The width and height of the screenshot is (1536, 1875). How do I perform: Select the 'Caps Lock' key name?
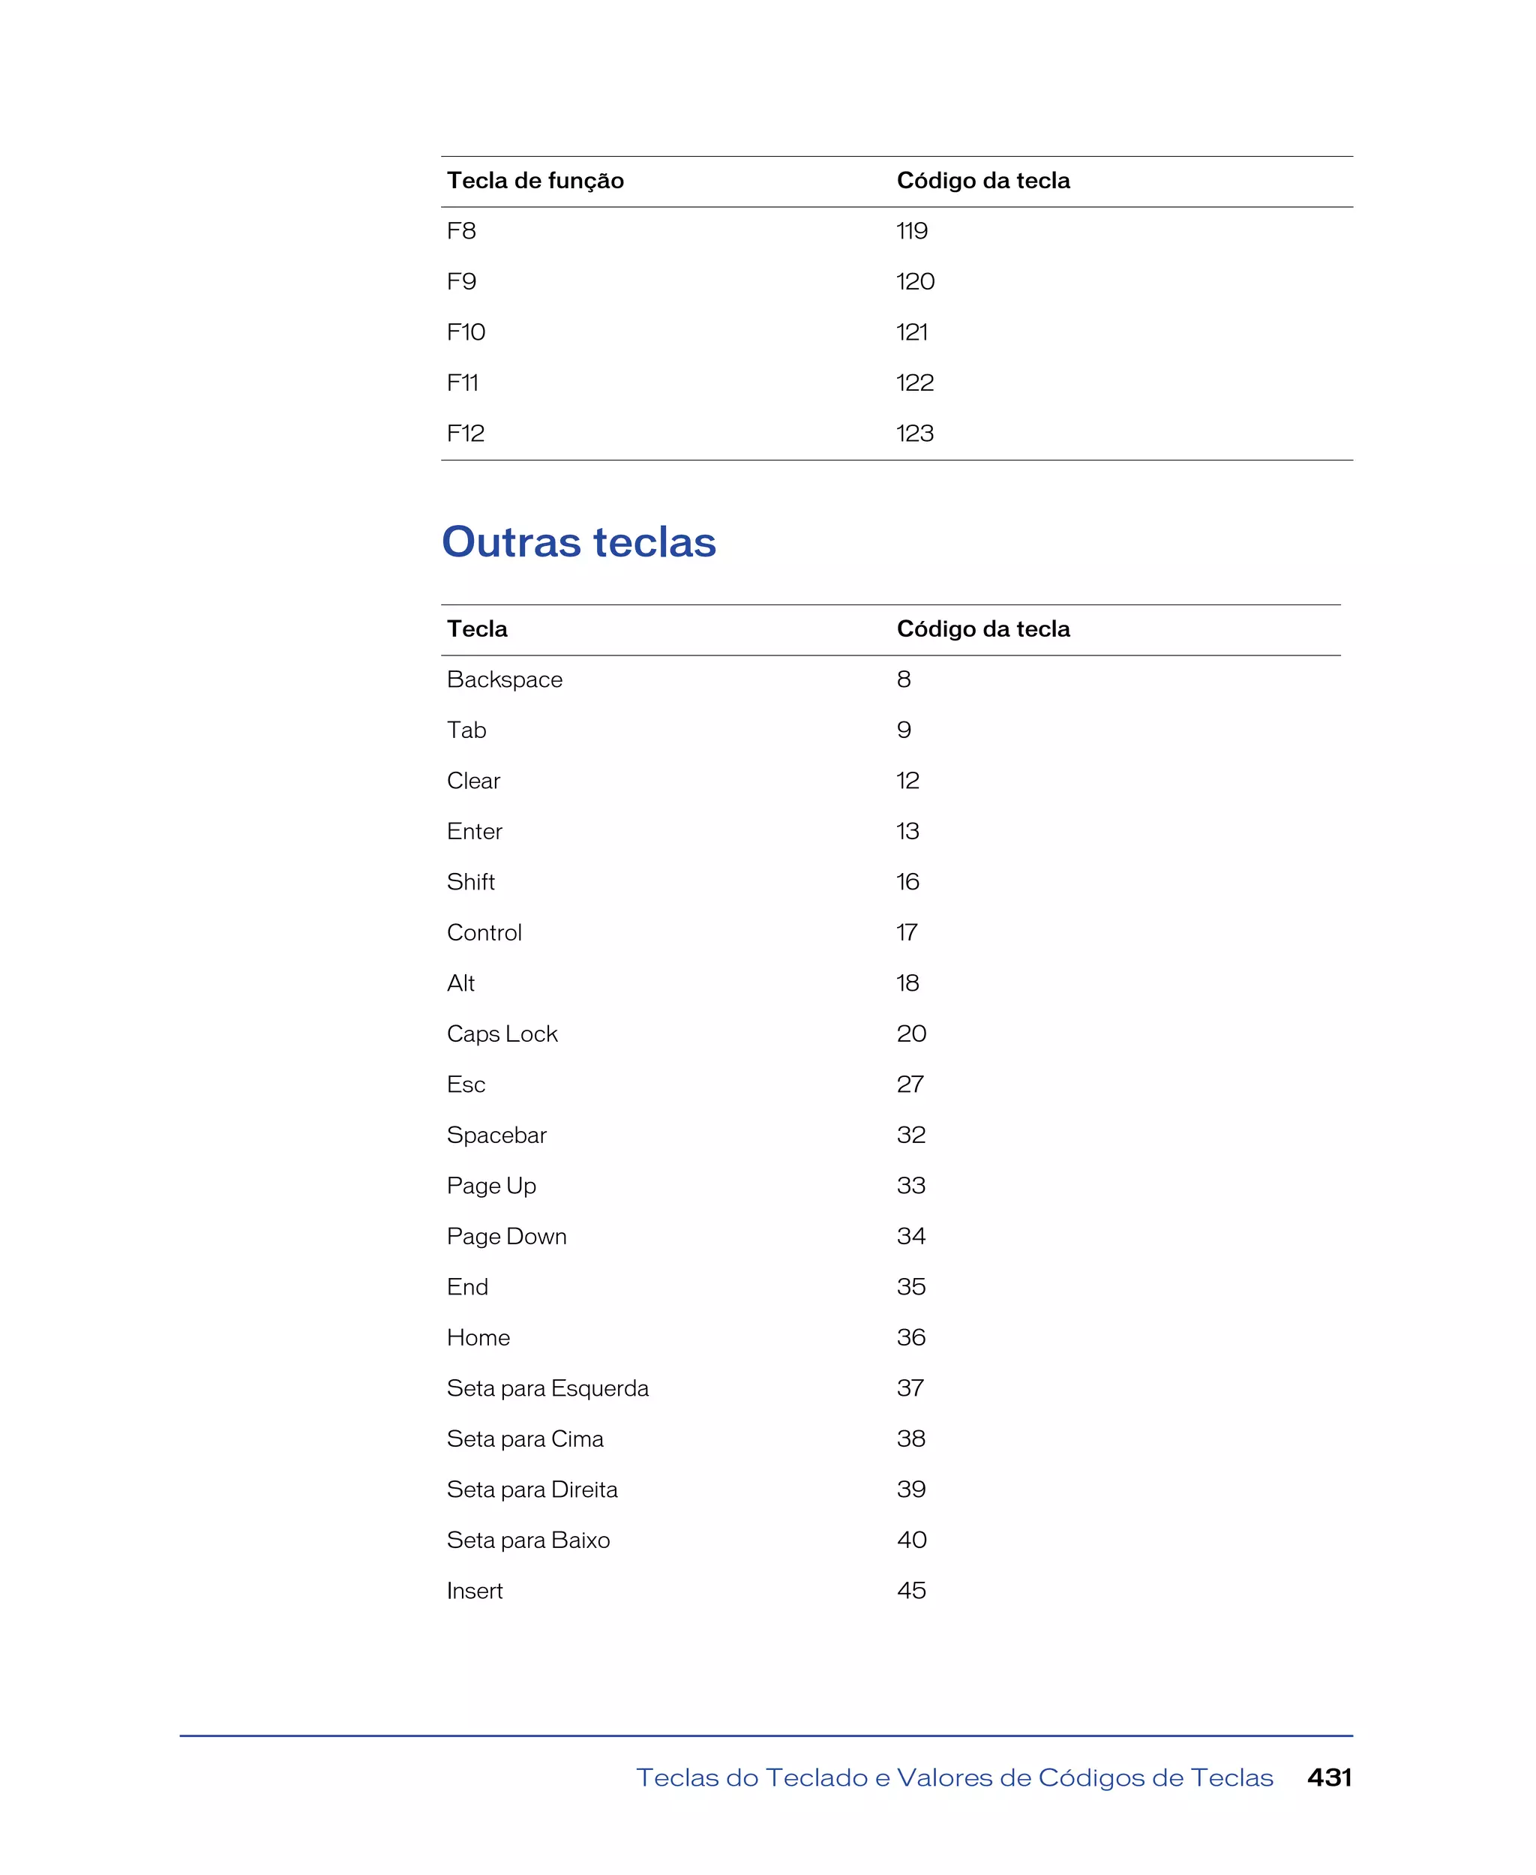pos(502,1033)
